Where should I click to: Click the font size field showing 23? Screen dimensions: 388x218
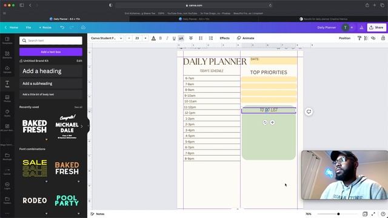click(x=137, y=38)
